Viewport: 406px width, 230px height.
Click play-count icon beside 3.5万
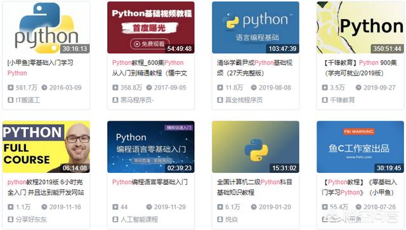point(325,88)
